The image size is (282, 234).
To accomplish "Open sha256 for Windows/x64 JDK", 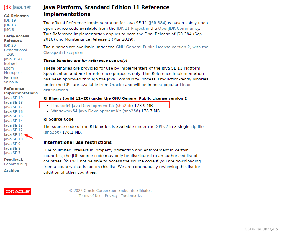I will point(131,111).
